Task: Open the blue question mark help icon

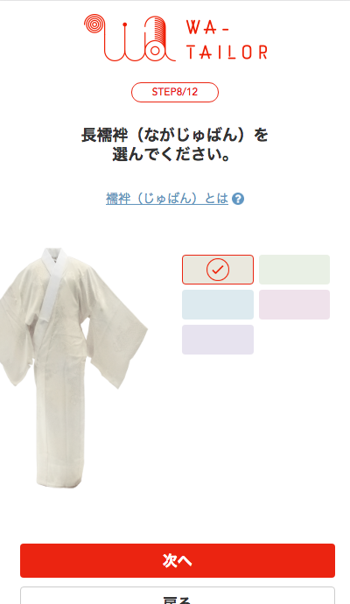Action: (238, 199)
